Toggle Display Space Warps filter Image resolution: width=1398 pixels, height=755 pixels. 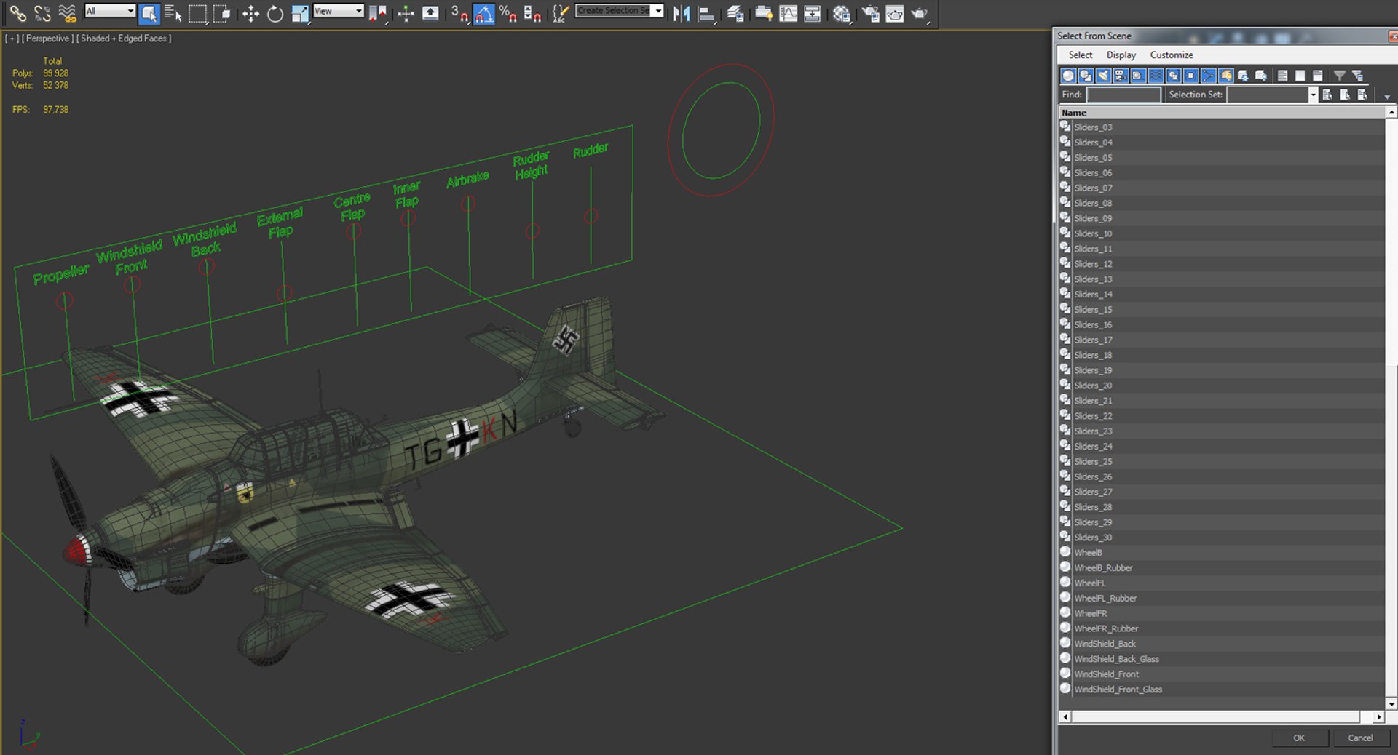pyautogui.click(x=1156, y=76)
